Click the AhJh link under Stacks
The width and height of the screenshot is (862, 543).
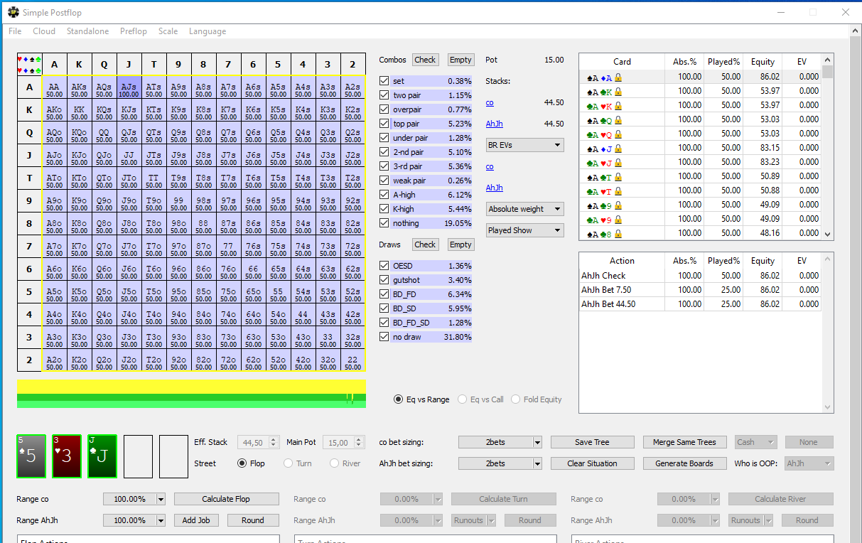(x=494, y=124)
